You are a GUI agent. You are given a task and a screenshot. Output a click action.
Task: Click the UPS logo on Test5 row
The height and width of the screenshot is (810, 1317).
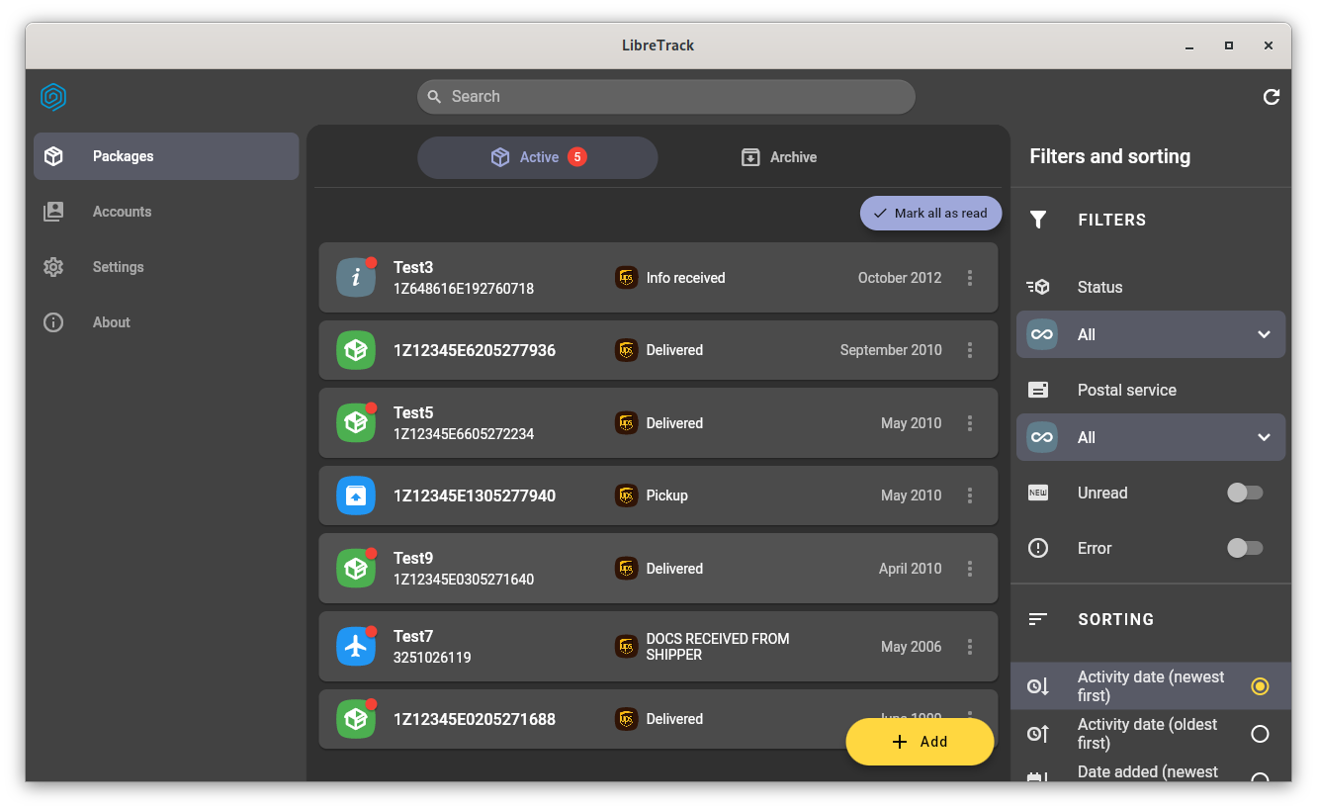(626, 423)
